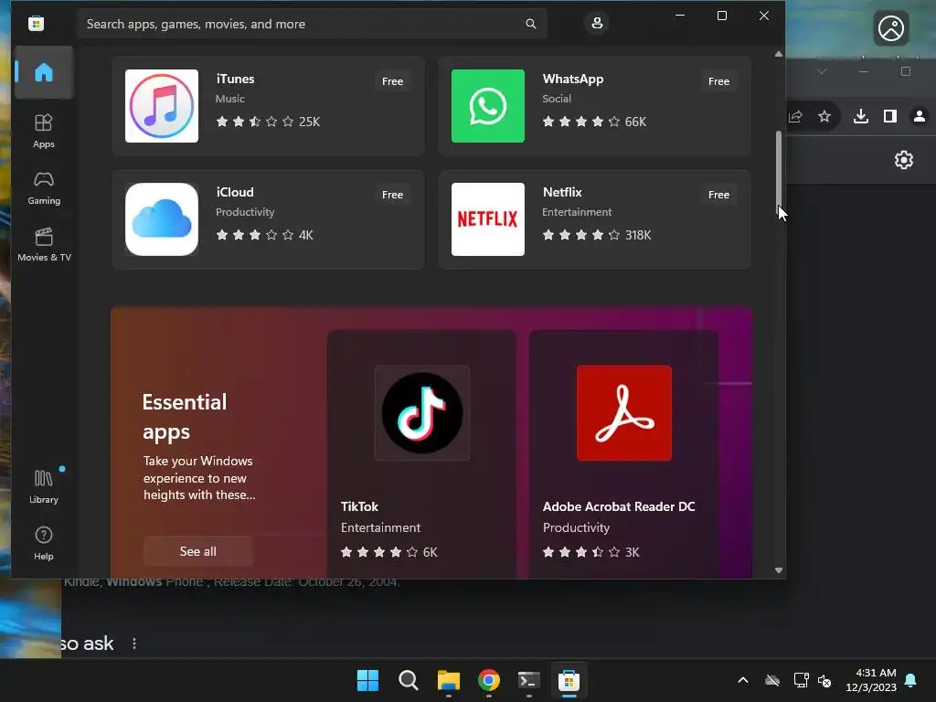
Task: Open the Library in Store sidebar
Action: 44,486
